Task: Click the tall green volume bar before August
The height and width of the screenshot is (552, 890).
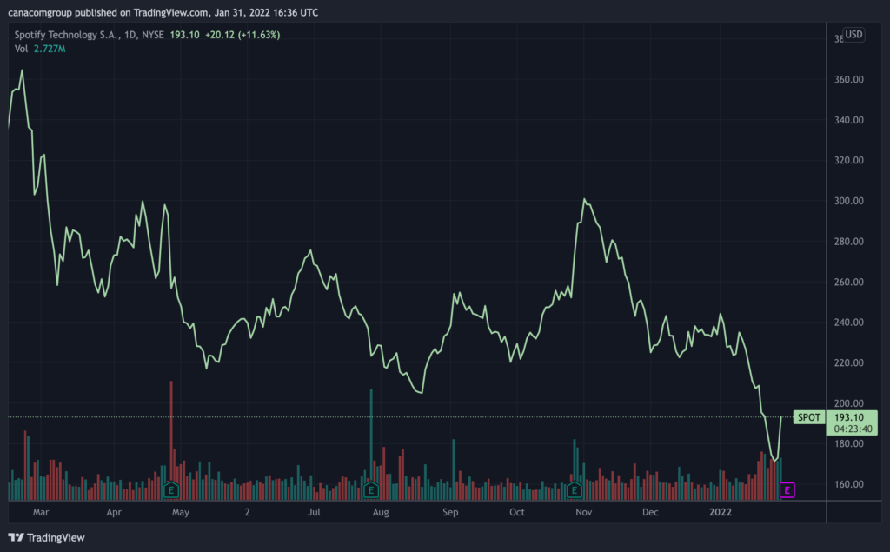Action: [x=371, y=444]
